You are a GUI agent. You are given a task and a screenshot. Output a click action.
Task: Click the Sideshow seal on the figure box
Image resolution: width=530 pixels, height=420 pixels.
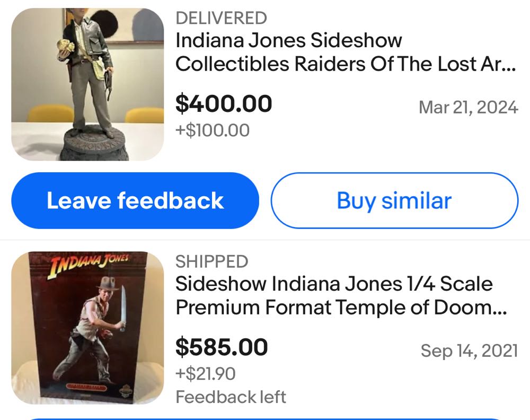pos(127,389)
